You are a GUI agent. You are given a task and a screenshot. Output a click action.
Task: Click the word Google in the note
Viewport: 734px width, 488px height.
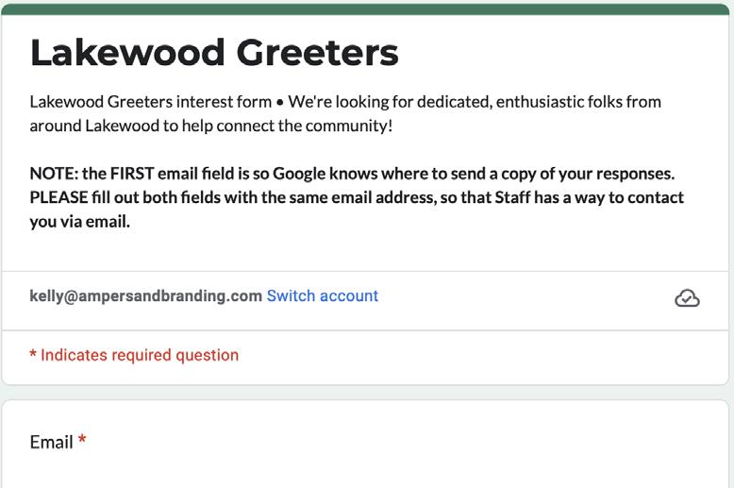pyautogui.click(x=299, y=174)
